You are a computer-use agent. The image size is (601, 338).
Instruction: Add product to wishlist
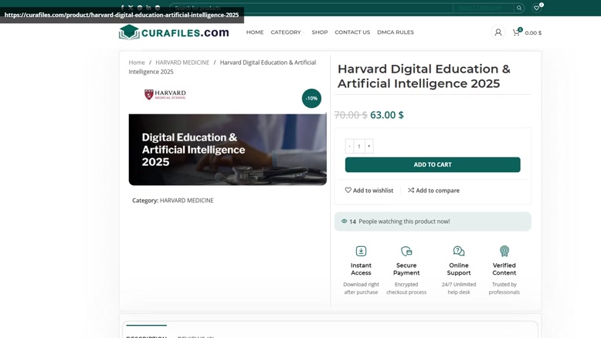369,191
